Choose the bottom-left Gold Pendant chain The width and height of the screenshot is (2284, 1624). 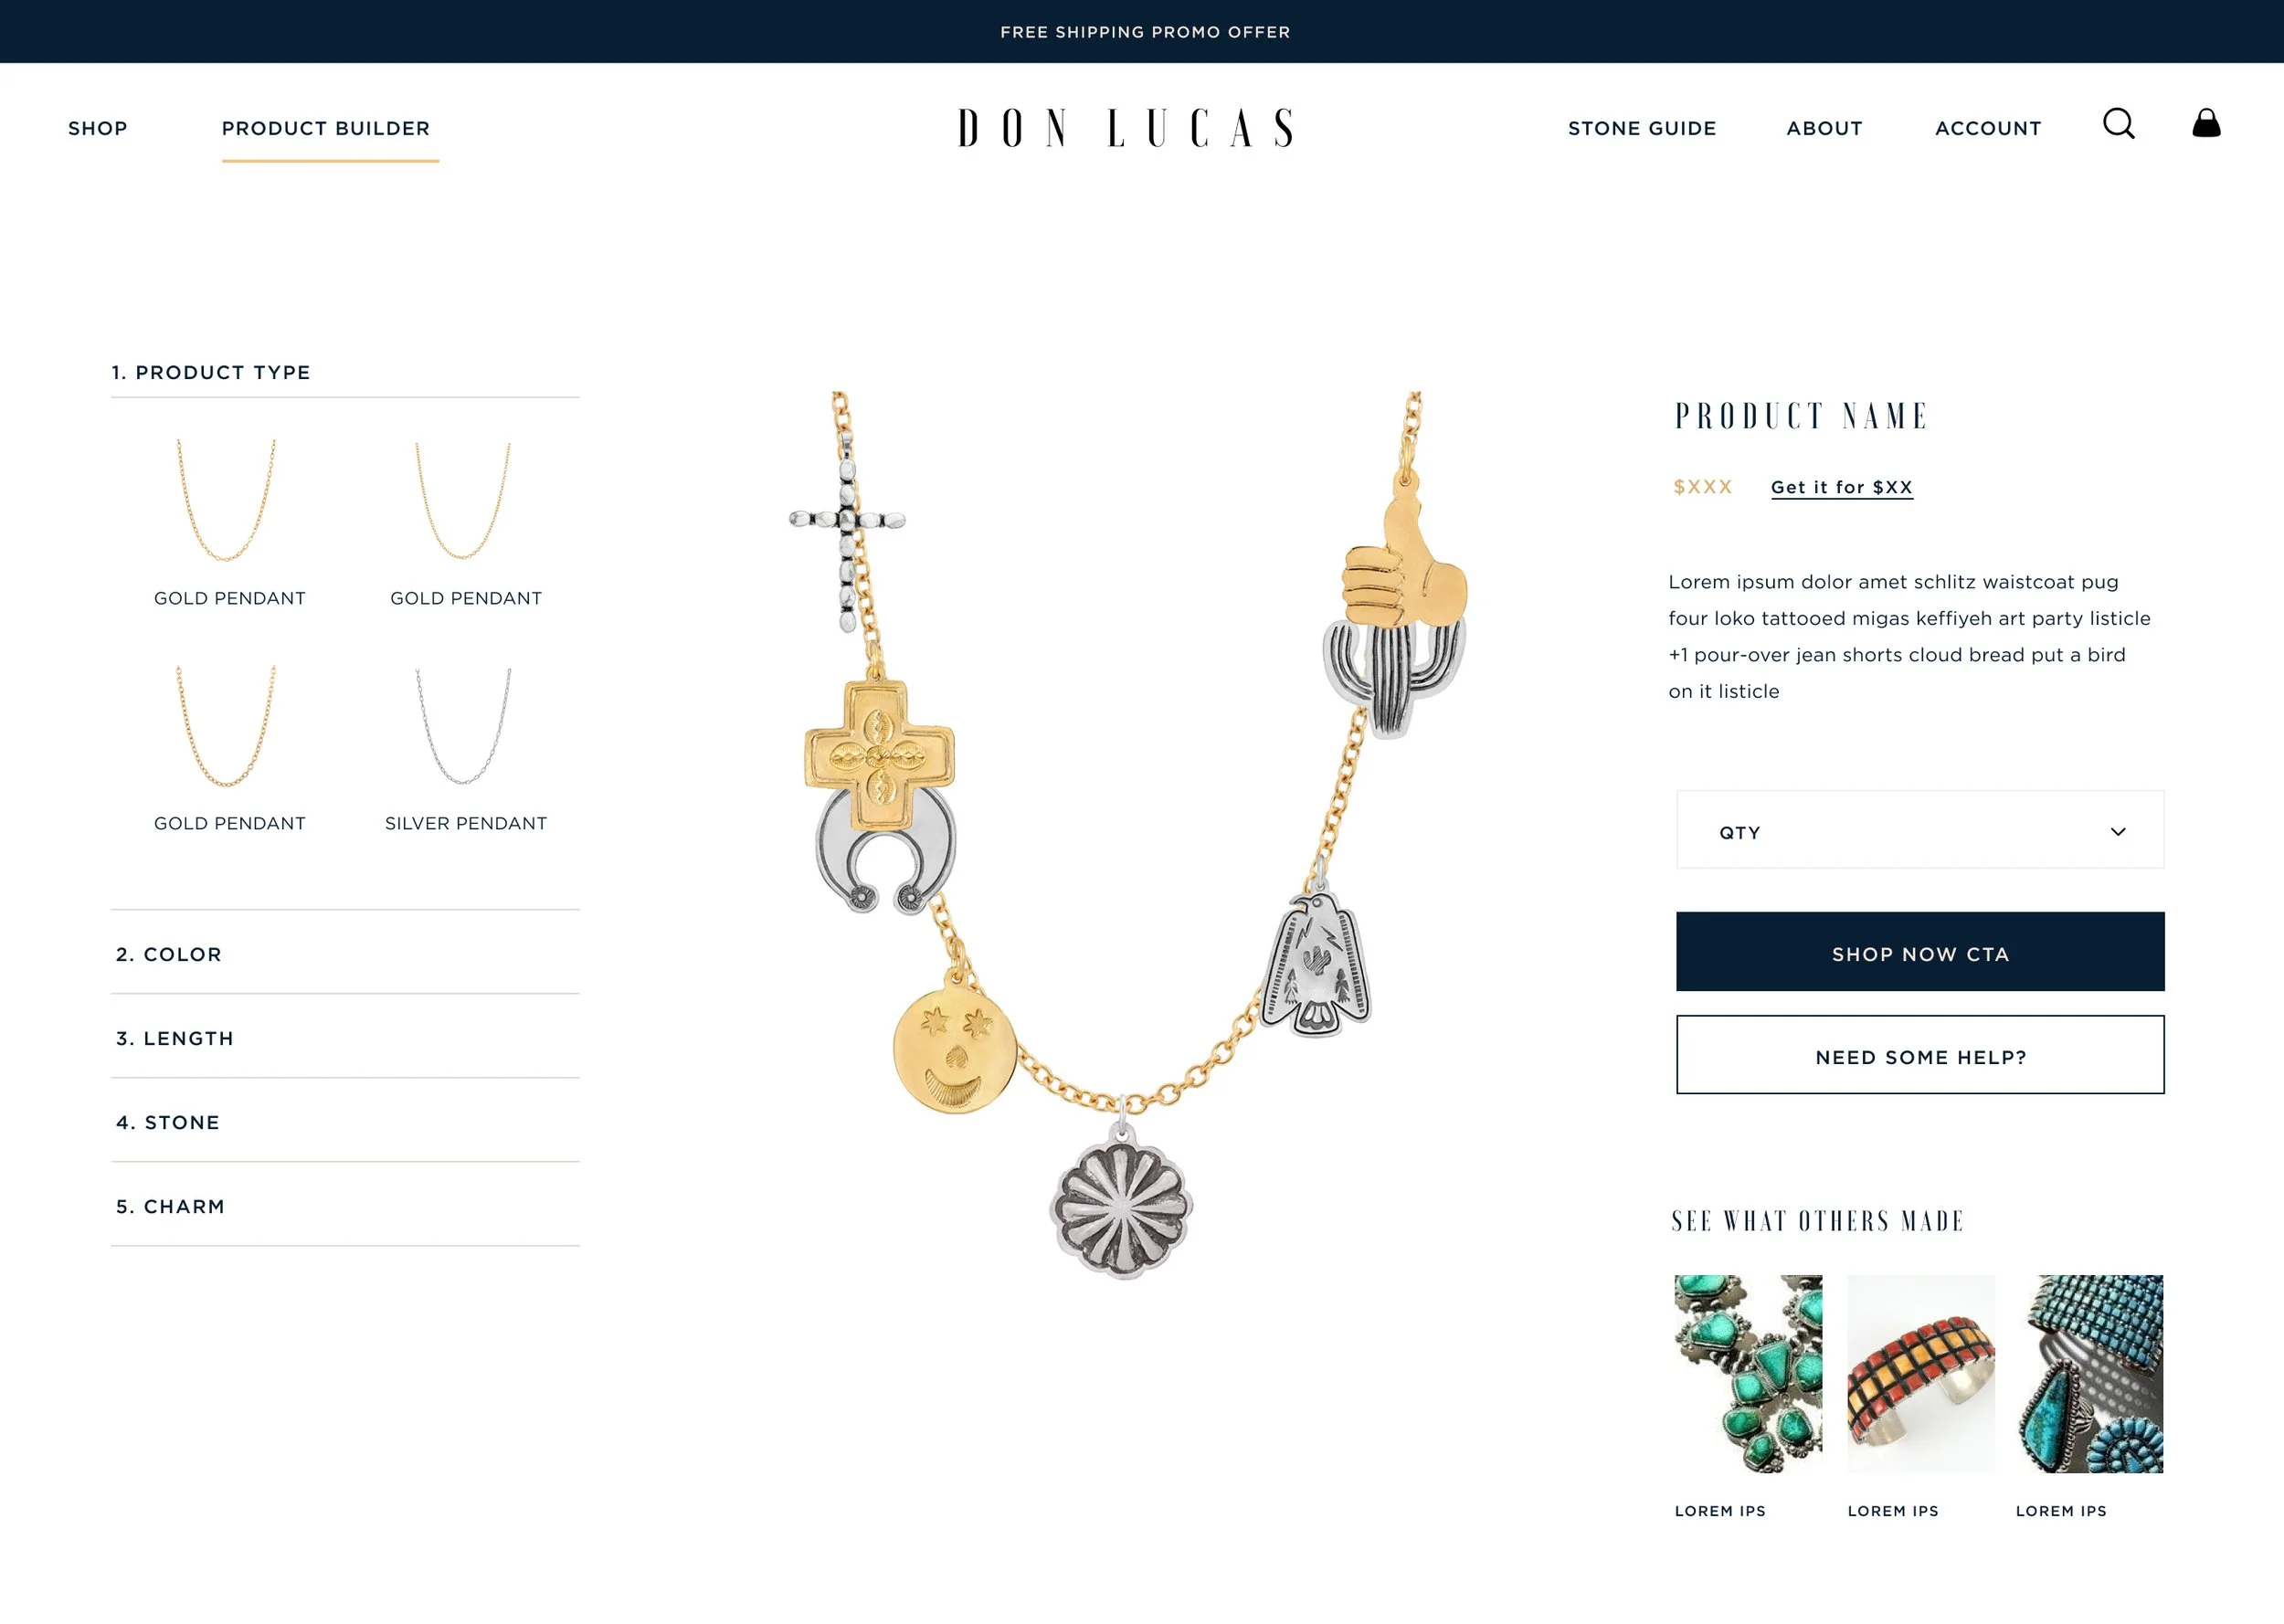[x=229, y=750]
